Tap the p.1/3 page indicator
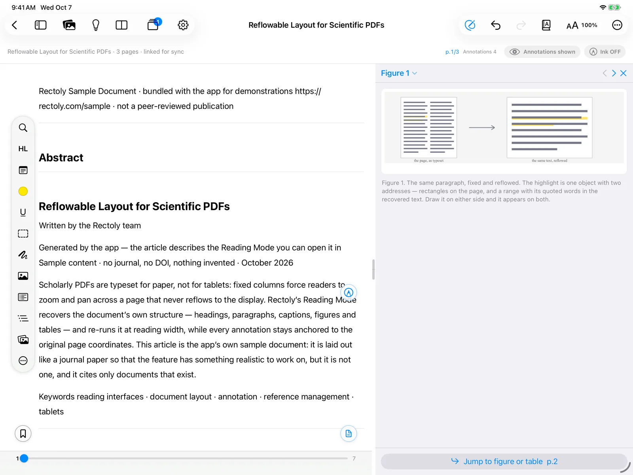This screenshot has height=475, width=633. (452, 52)
